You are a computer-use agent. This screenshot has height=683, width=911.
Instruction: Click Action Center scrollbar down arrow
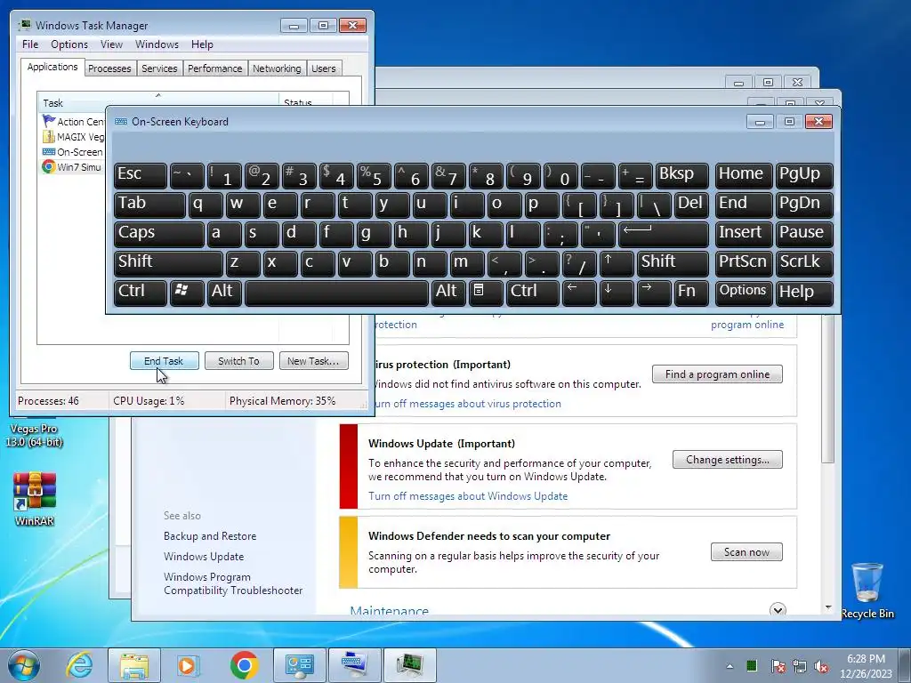[x=828, y=608]
